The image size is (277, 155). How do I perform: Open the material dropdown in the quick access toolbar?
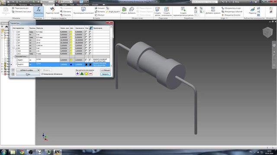(54, 2)
